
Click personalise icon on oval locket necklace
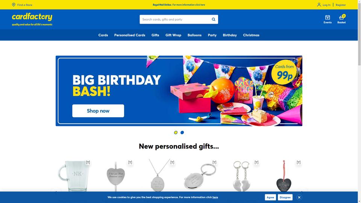pos(172,162)
